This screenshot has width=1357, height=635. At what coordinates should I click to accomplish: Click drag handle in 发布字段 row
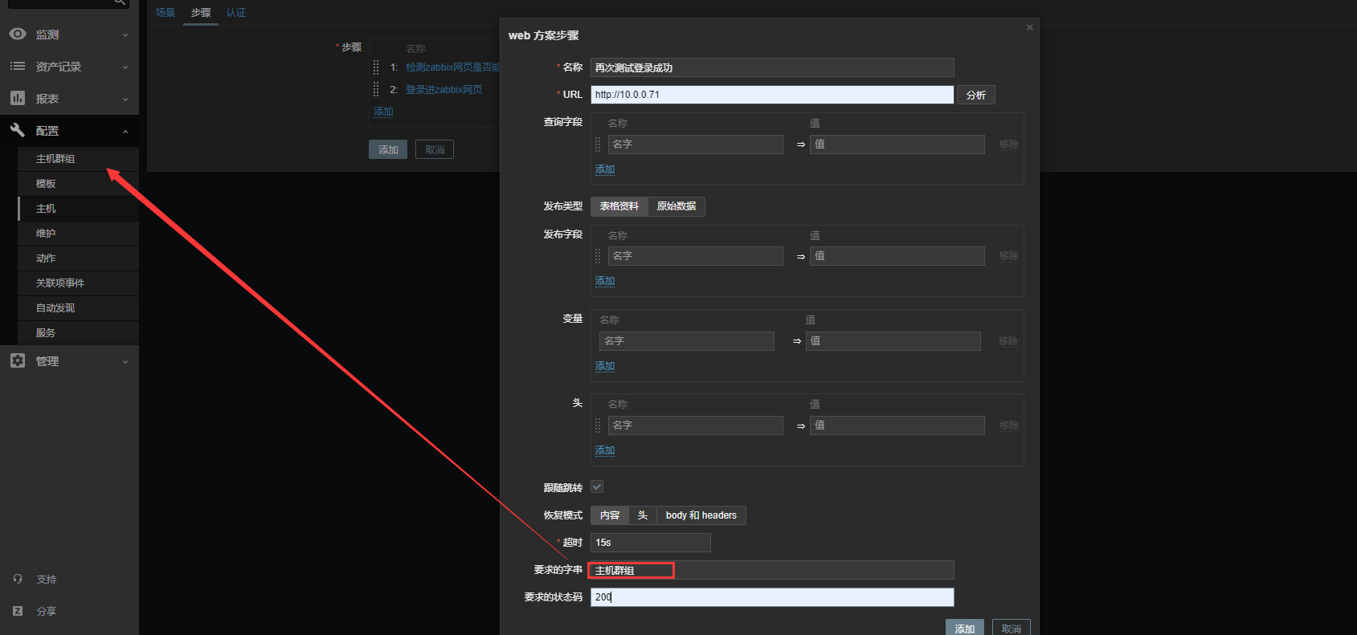click(598, 256)
